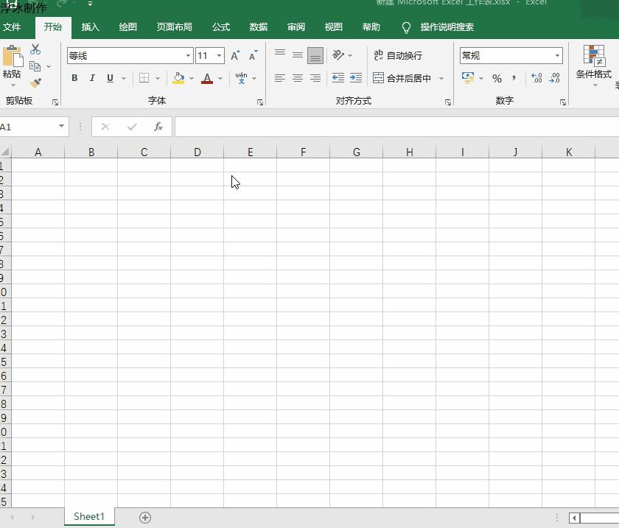This screenshot has width=619, height=528.
Task: Open the 帮助 Help tab
Action: coord(371,27)
